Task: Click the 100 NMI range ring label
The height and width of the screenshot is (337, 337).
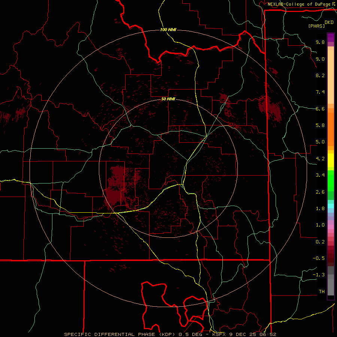Action: coord(168,30)
